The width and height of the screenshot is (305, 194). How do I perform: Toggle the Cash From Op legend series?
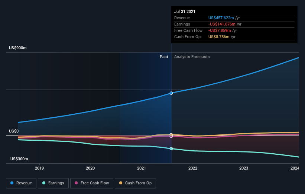(x=135, y=183)
